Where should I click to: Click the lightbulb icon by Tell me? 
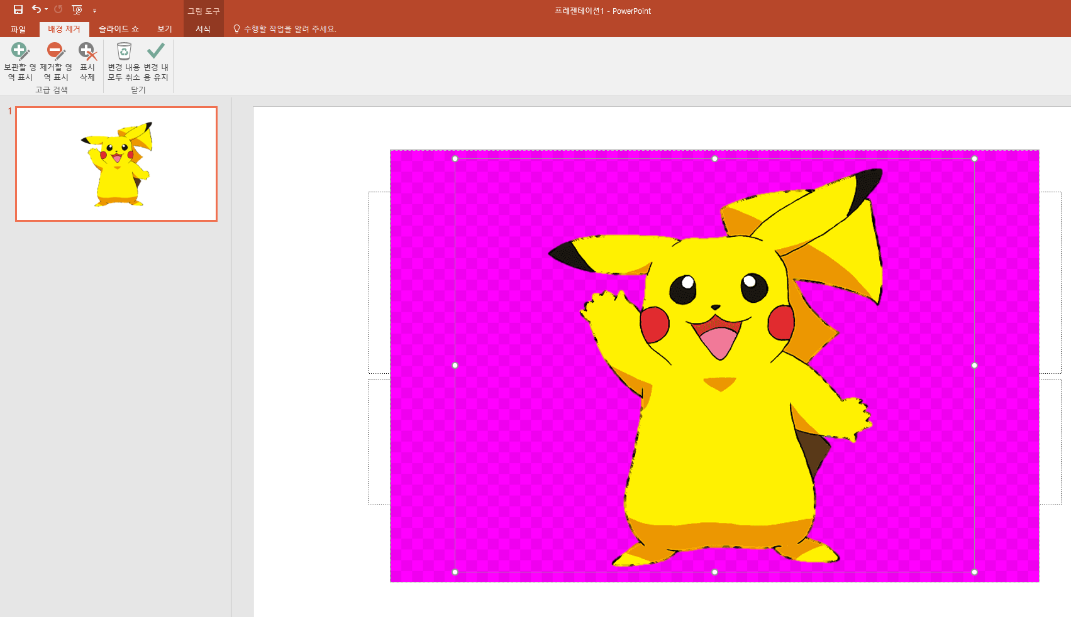pos(236,29)
